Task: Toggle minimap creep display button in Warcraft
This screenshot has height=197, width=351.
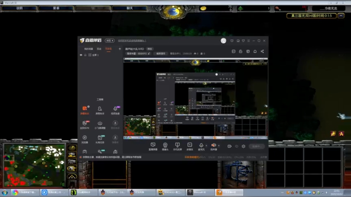Action: coord(72,168)
